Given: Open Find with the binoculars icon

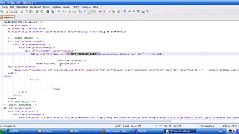Looking at the screenshot, I should point(48,12).
